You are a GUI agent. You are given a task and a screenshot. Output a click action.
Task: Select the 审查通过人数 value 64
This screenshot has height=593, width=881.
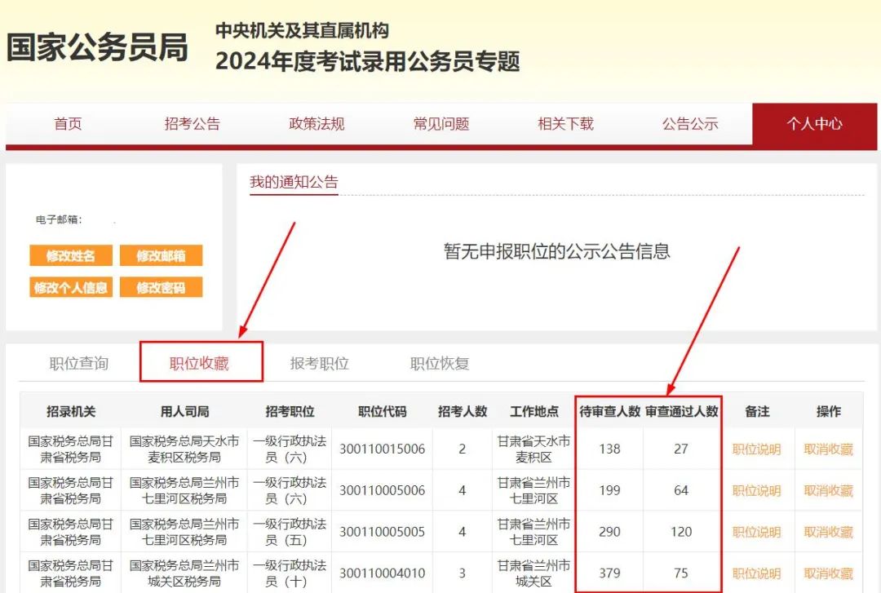[681, 491]
